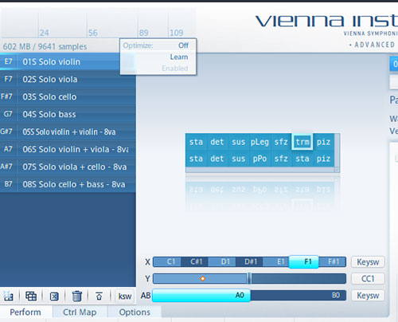
Task: Select the pPo cell in matrix
Action: point(259,159)
